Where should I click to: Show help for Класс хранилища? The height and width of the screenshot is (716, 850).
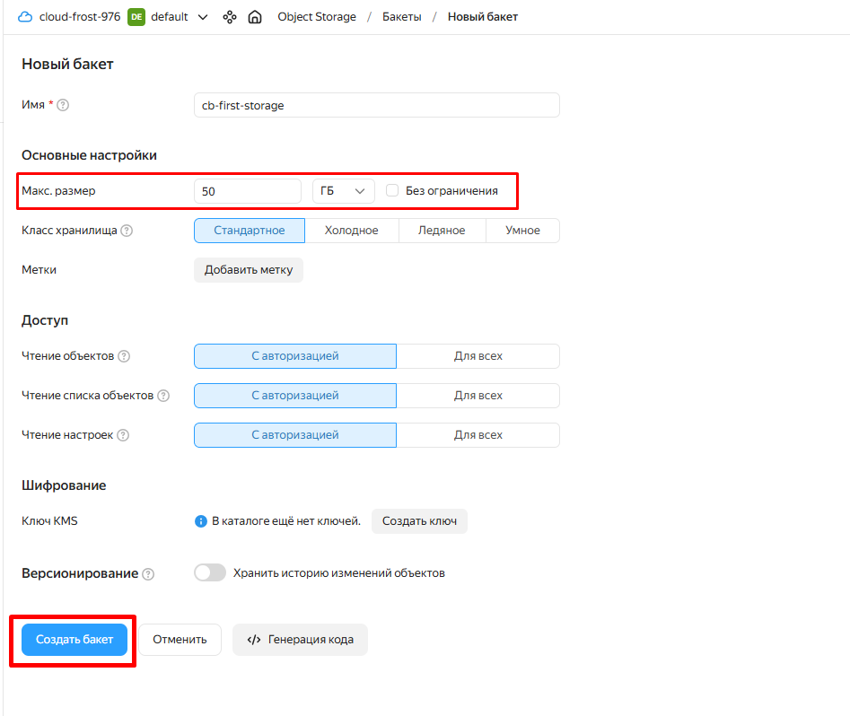tap(127, 231)
